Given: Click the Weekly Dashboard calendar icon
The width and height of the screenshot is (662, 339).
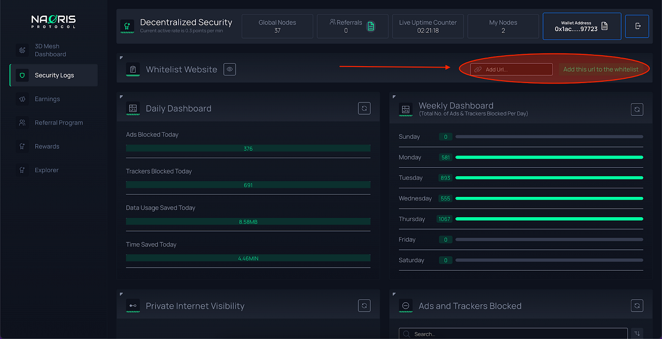Looking at the screenshot, I should point(406,110).
